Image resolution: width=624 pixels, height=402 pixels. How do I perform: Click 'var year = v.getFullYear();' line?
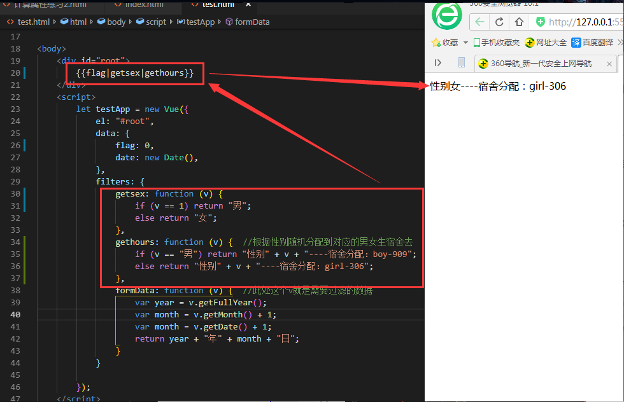click(201, 303)
